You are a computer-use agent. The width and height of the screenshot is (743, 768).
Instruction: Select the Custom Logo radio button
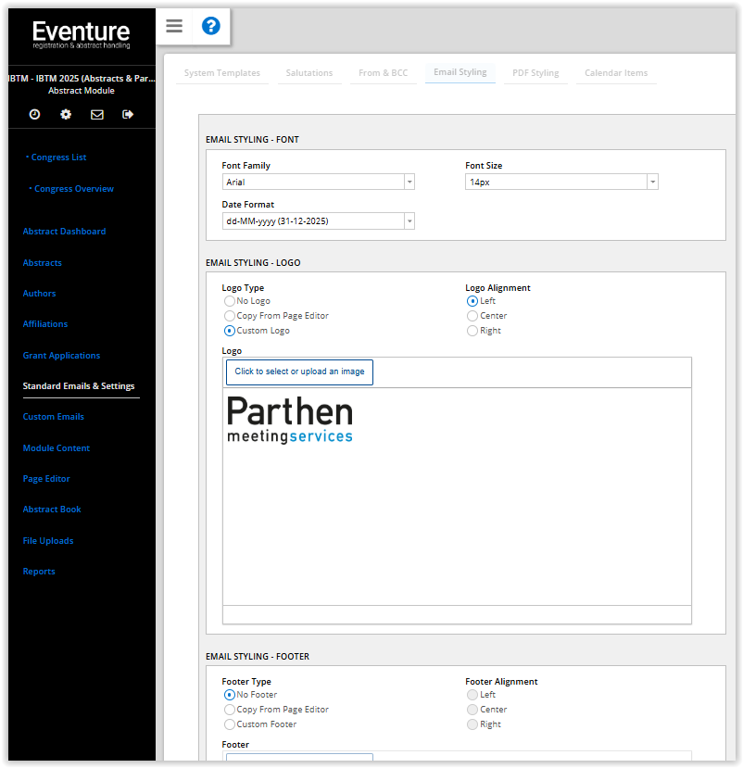pyautogui.click(x=229, y=331)
